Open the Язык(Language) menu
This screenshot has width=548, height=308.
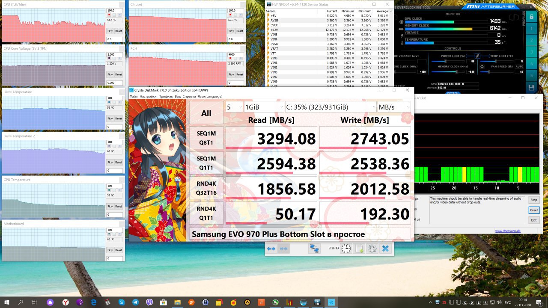click(x=210, y=96)
